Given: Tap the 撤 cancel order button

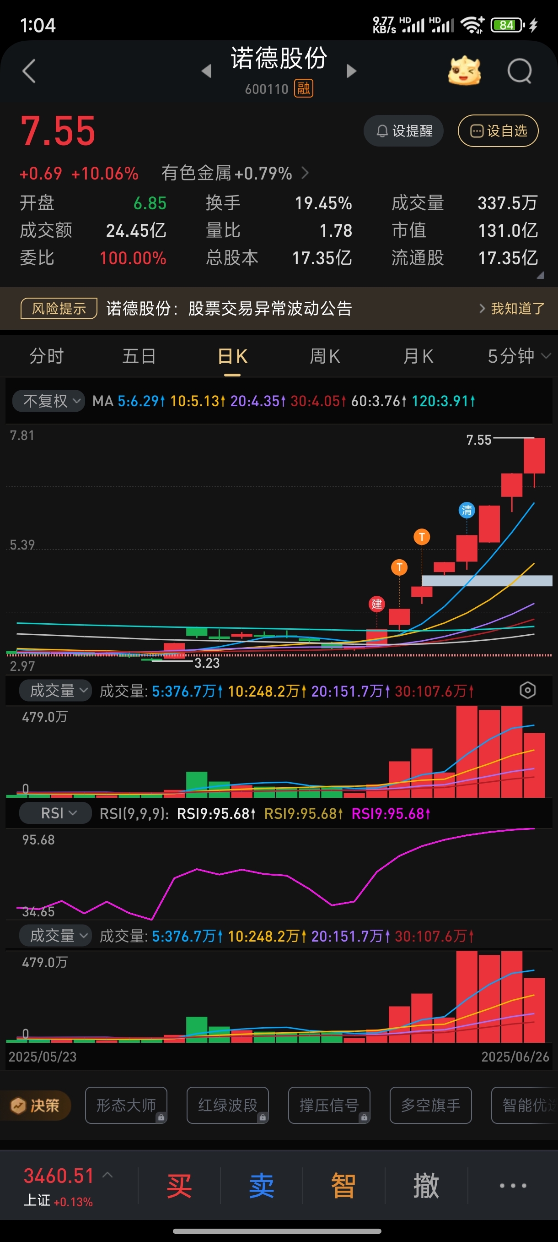Looking at the screenshot, I should click(x=426, y=1186).
